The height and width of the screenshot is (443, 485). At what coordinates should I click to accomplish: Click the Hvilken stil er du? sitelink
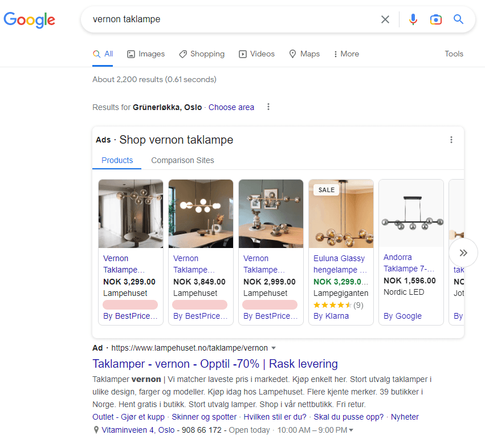[275, 417]
